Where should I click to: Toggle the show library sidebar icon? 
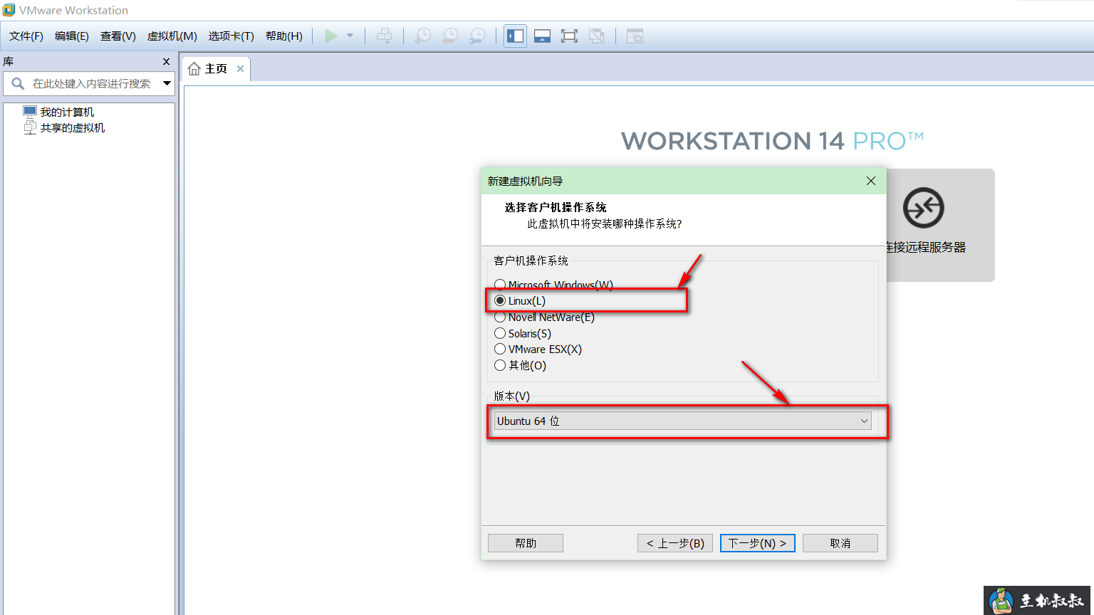pos(515,36)
